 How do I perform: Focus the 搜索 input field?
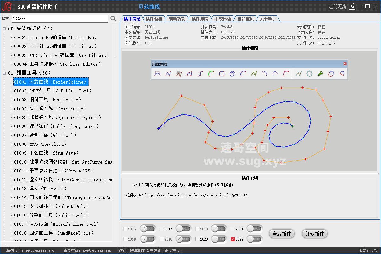tap(60, 19)
